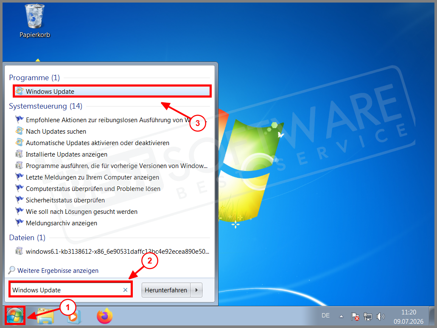This screenshot has height=328, width=437.
Task: Launch Firefox from the taskbar
Action: [x=105, y=316]
